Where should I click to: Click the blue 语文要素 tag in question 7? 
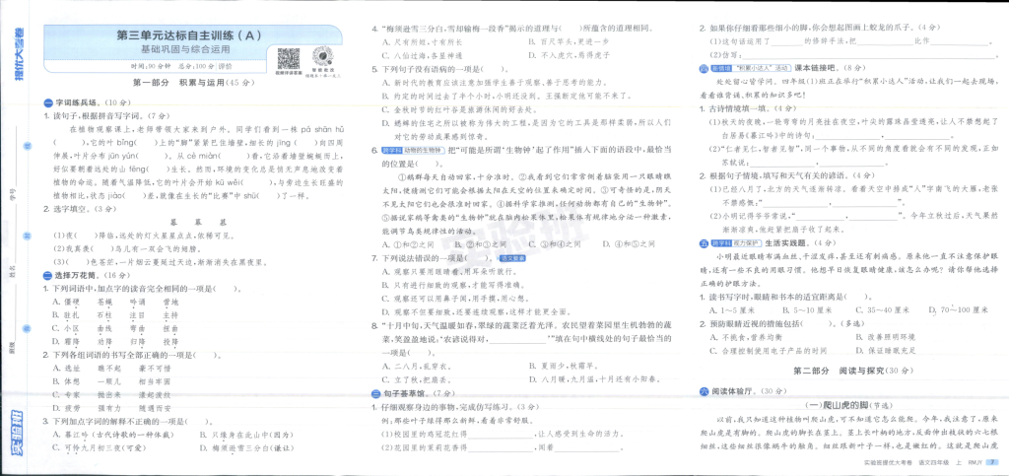point(512,256)
